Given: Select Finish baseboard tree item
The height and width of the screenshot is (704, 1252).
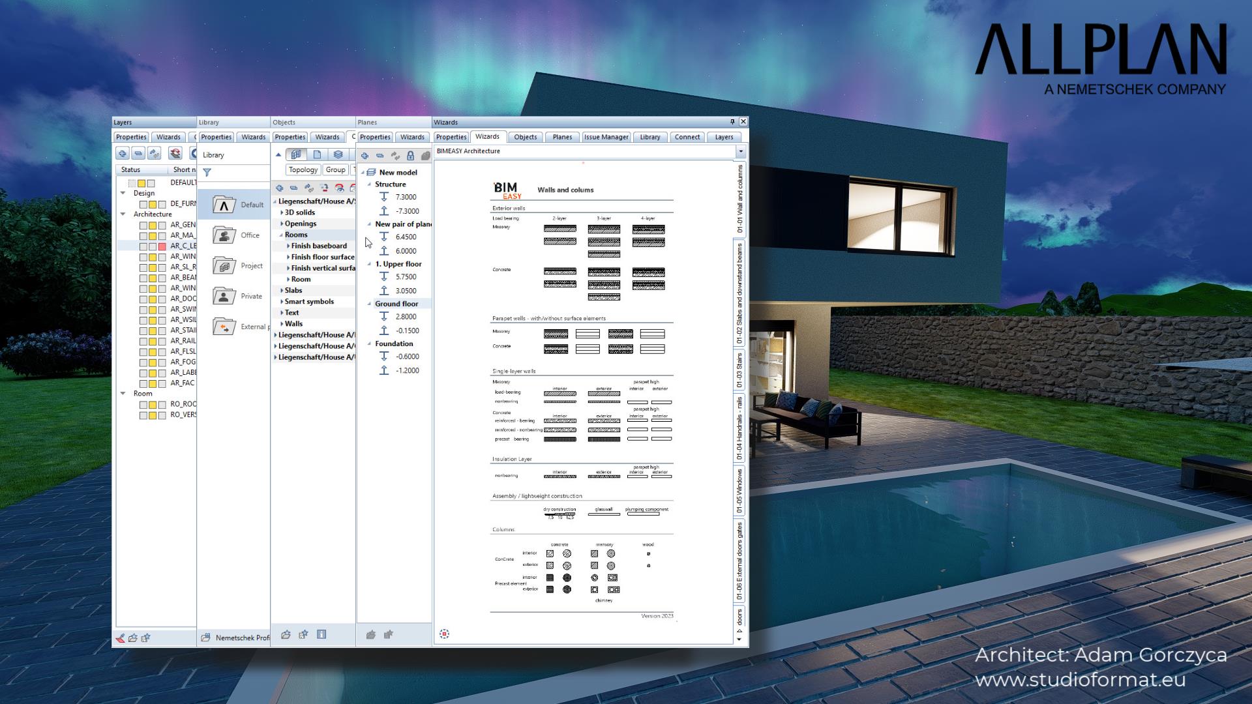Looking at the screenshot, I should click(319, 246).
